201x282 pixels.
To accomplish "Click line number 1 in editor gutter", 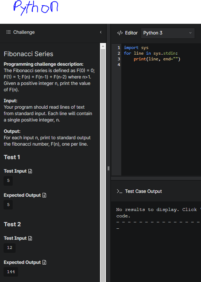I will click(119, 48).
